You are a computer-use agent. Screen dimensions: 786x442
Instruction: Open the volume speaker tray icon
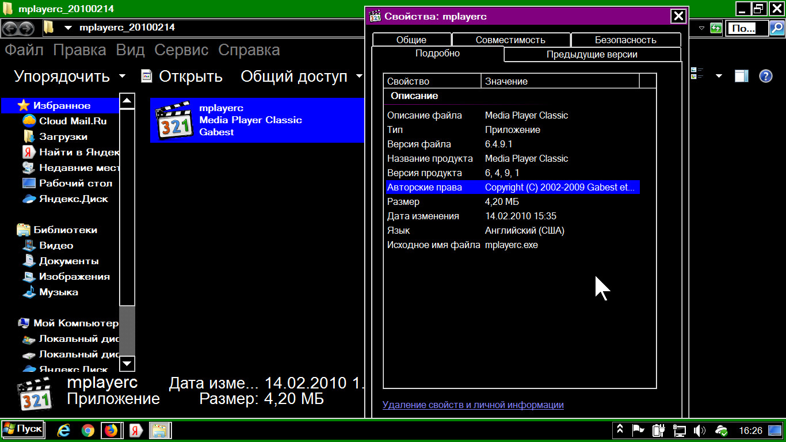[700, 430]
